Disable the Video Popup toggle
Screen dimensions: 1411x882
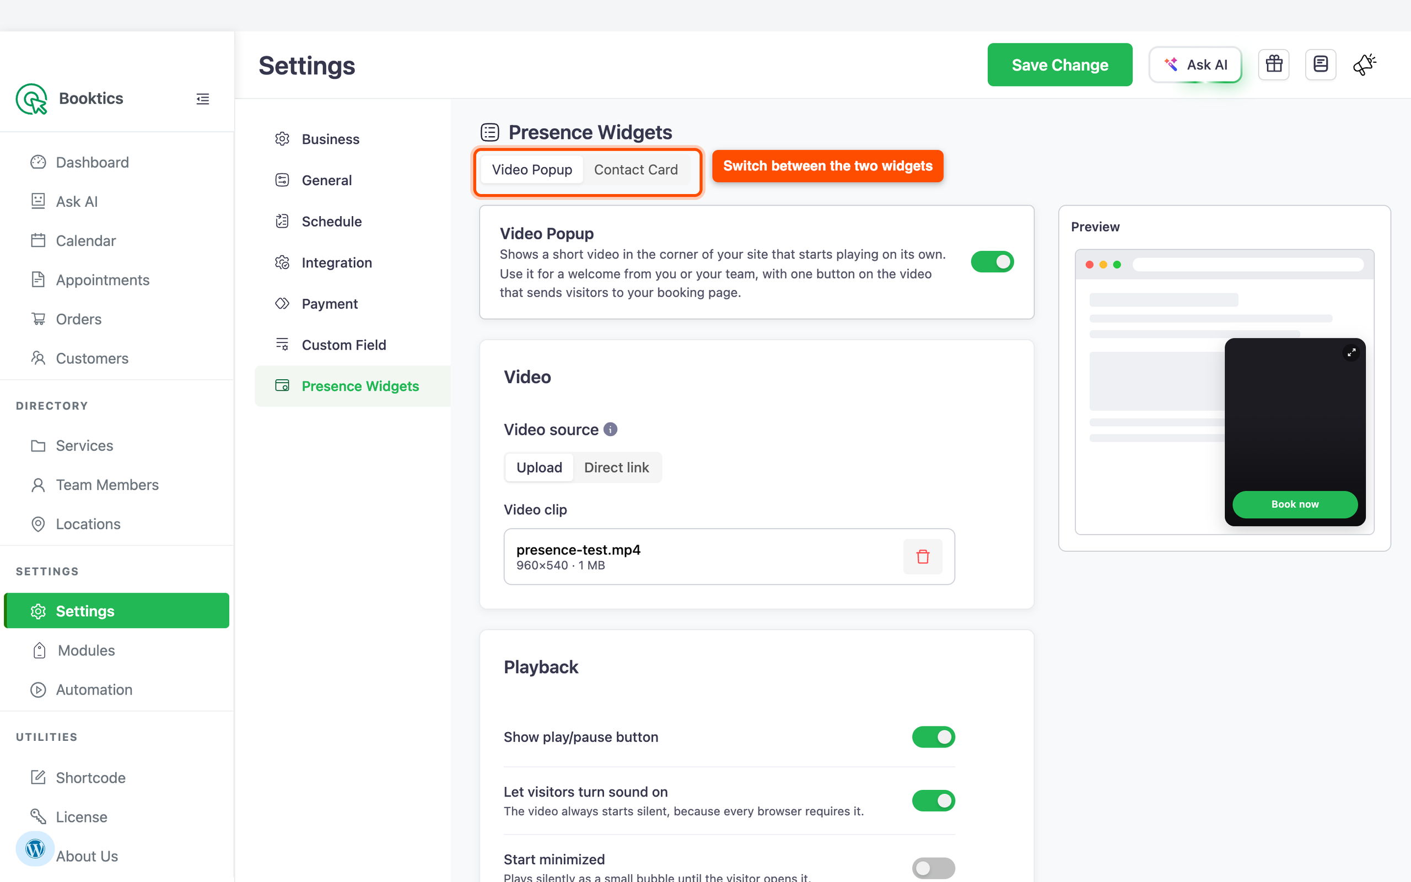[992, 262]
